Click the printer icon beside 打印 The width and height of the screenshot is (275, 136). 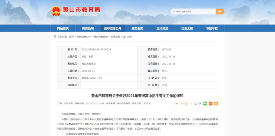click(196, 104)
